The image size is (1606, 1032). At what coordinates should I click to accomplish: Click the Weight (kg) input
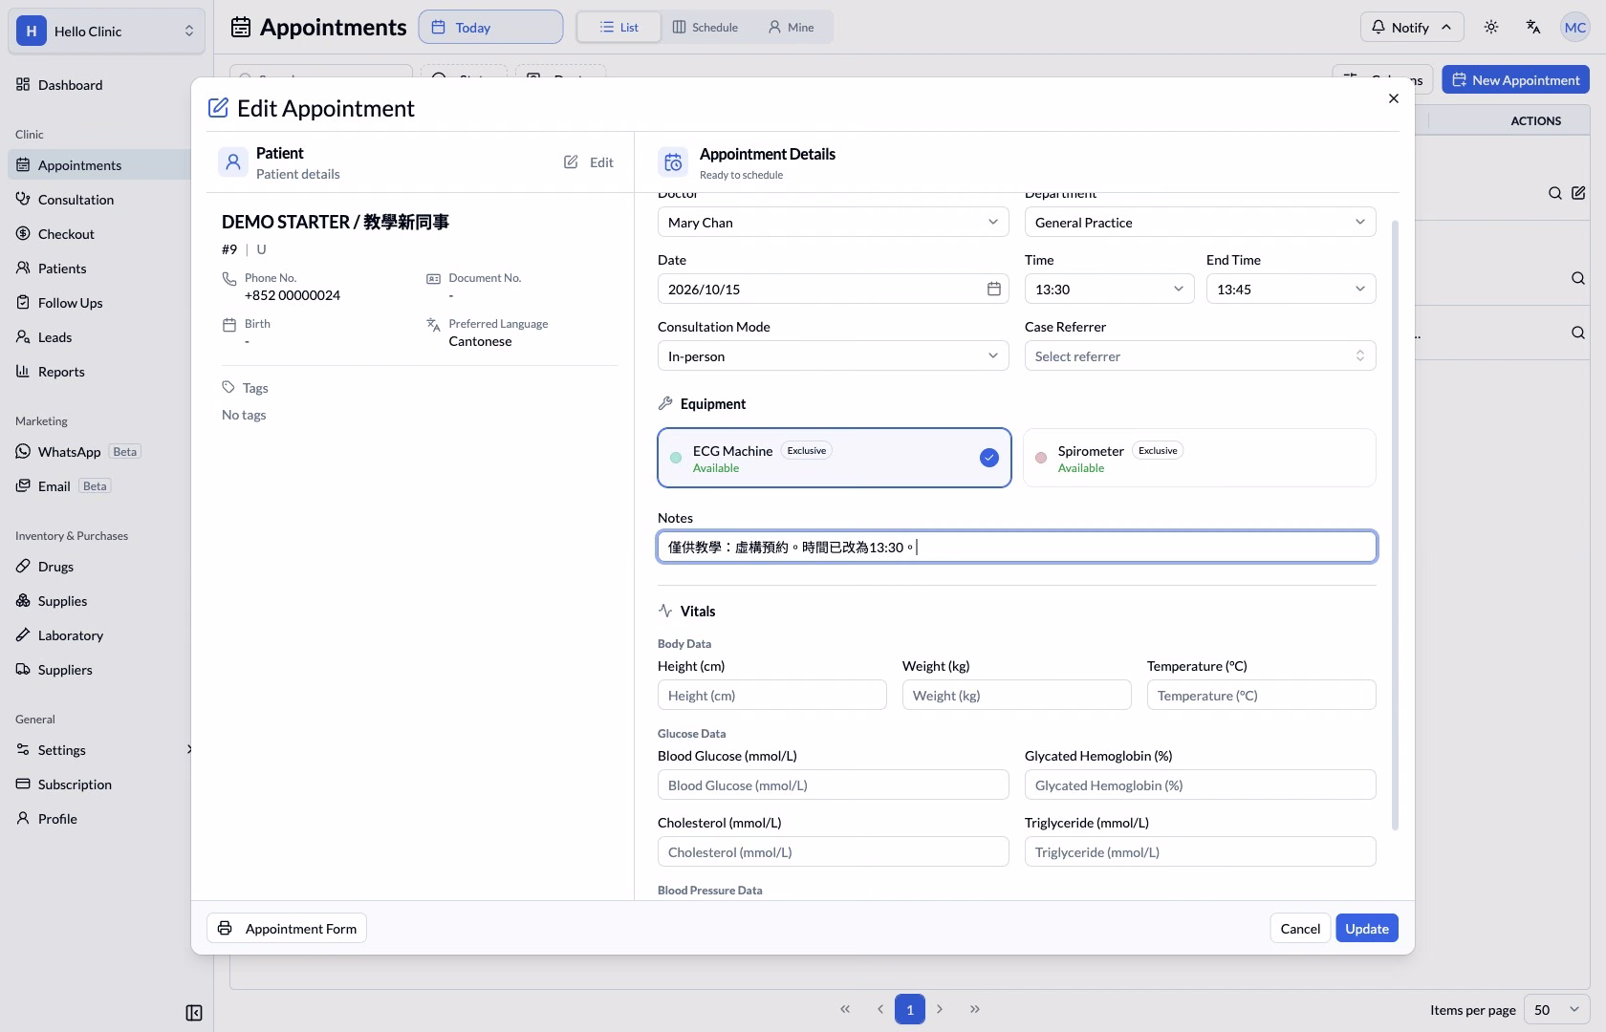pos(1016,695)
